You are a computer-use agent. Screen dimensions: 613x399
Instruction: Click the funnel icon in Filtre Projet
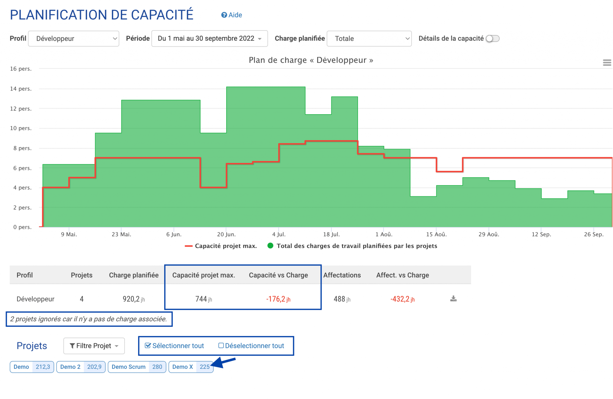pyautogui.click(x=72, y=346)
